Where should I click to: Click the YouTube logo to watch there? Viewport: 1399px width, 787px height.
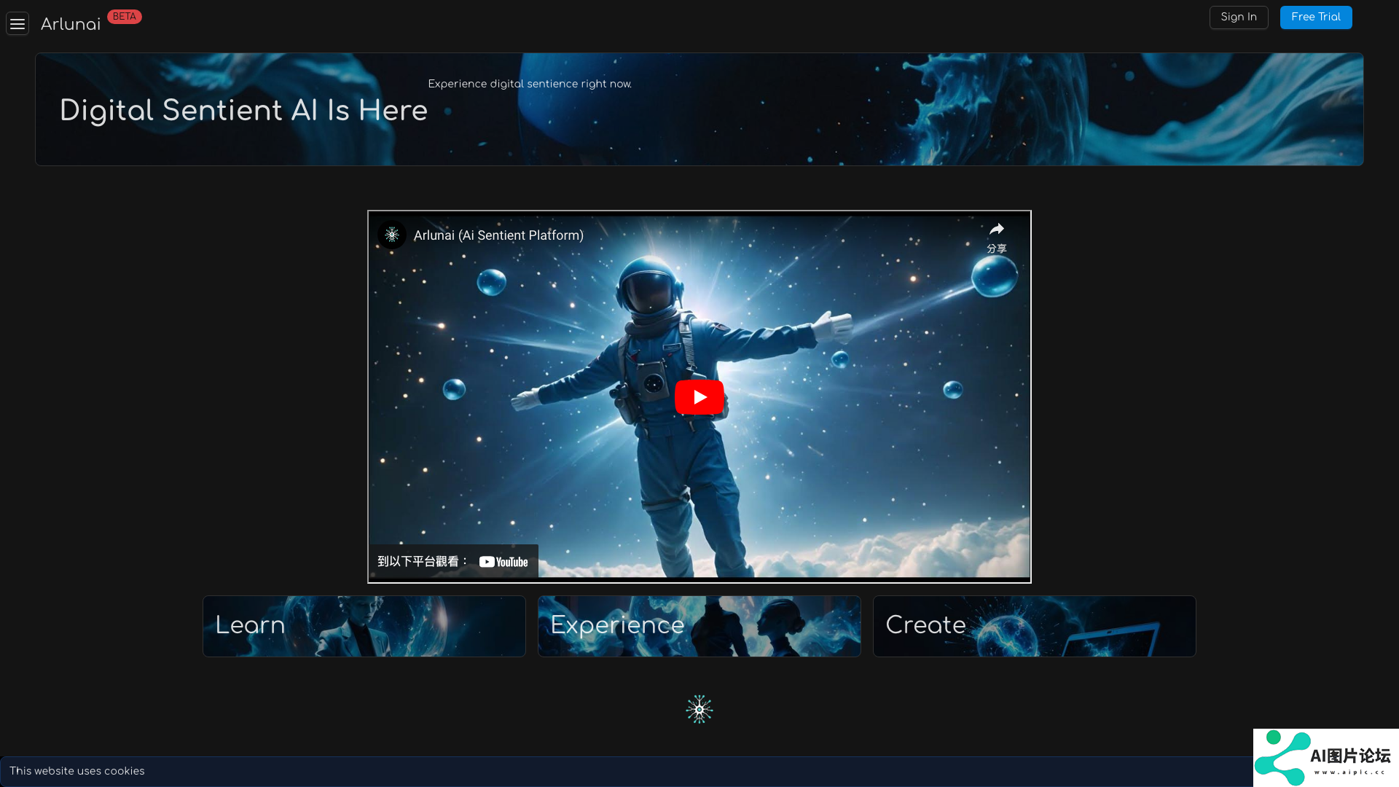(x=503, y=562)
